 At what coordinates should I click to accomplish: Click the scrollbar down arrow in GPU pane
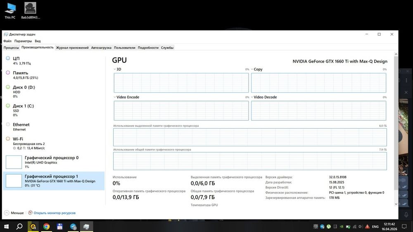pos(396,204)
